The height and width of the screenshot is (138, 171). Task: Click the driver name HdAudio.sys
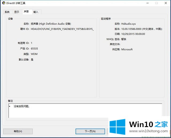(129, 24)
